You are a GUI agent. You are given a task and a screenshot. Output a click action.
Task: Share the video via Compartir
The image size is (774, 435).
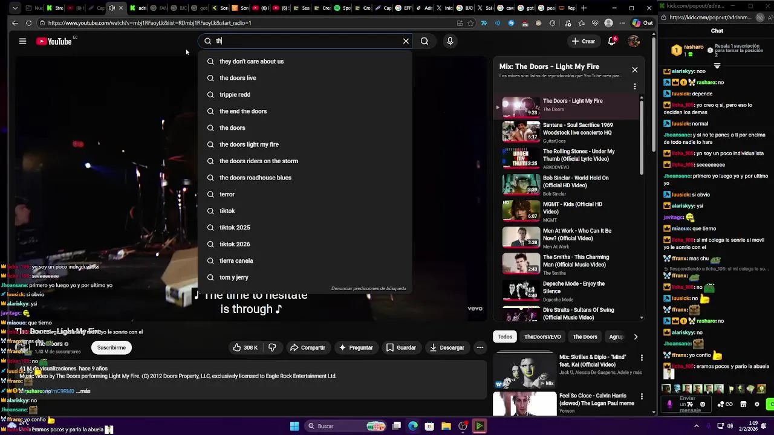point(308,347)
